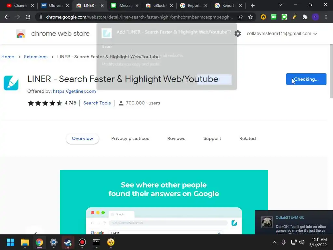Select the Overview tab
This screenshot has height=250, width=333.
tap(82, 139)
